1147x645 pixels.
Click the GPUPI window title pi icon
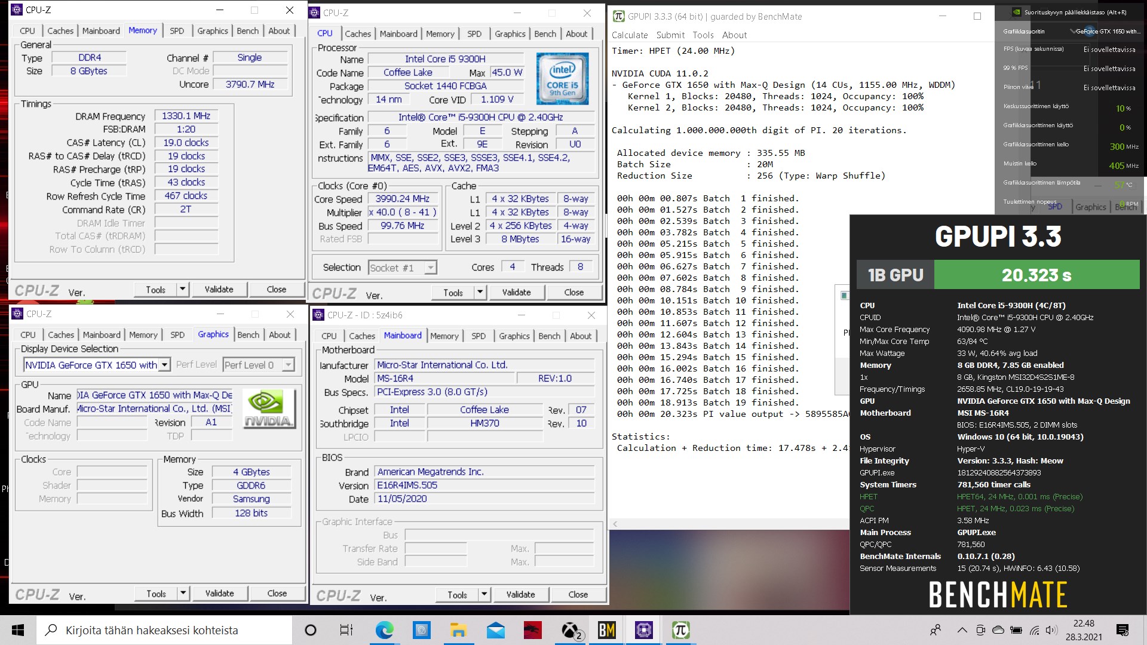tap(619, 16)
